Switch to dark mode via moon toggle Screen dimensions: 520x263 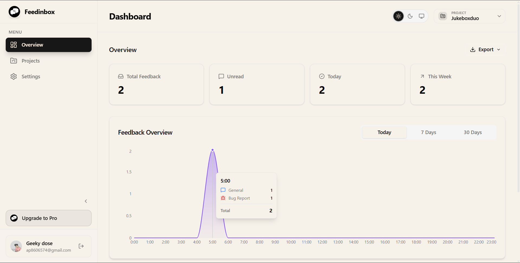click(x=410, y=16)
